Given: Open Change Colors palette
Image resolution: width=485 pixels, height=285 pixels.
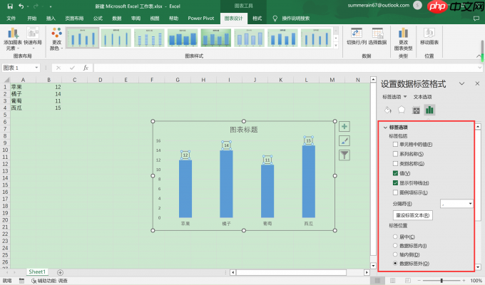Looking at the screenshot, I should click(x=56, y=39).
